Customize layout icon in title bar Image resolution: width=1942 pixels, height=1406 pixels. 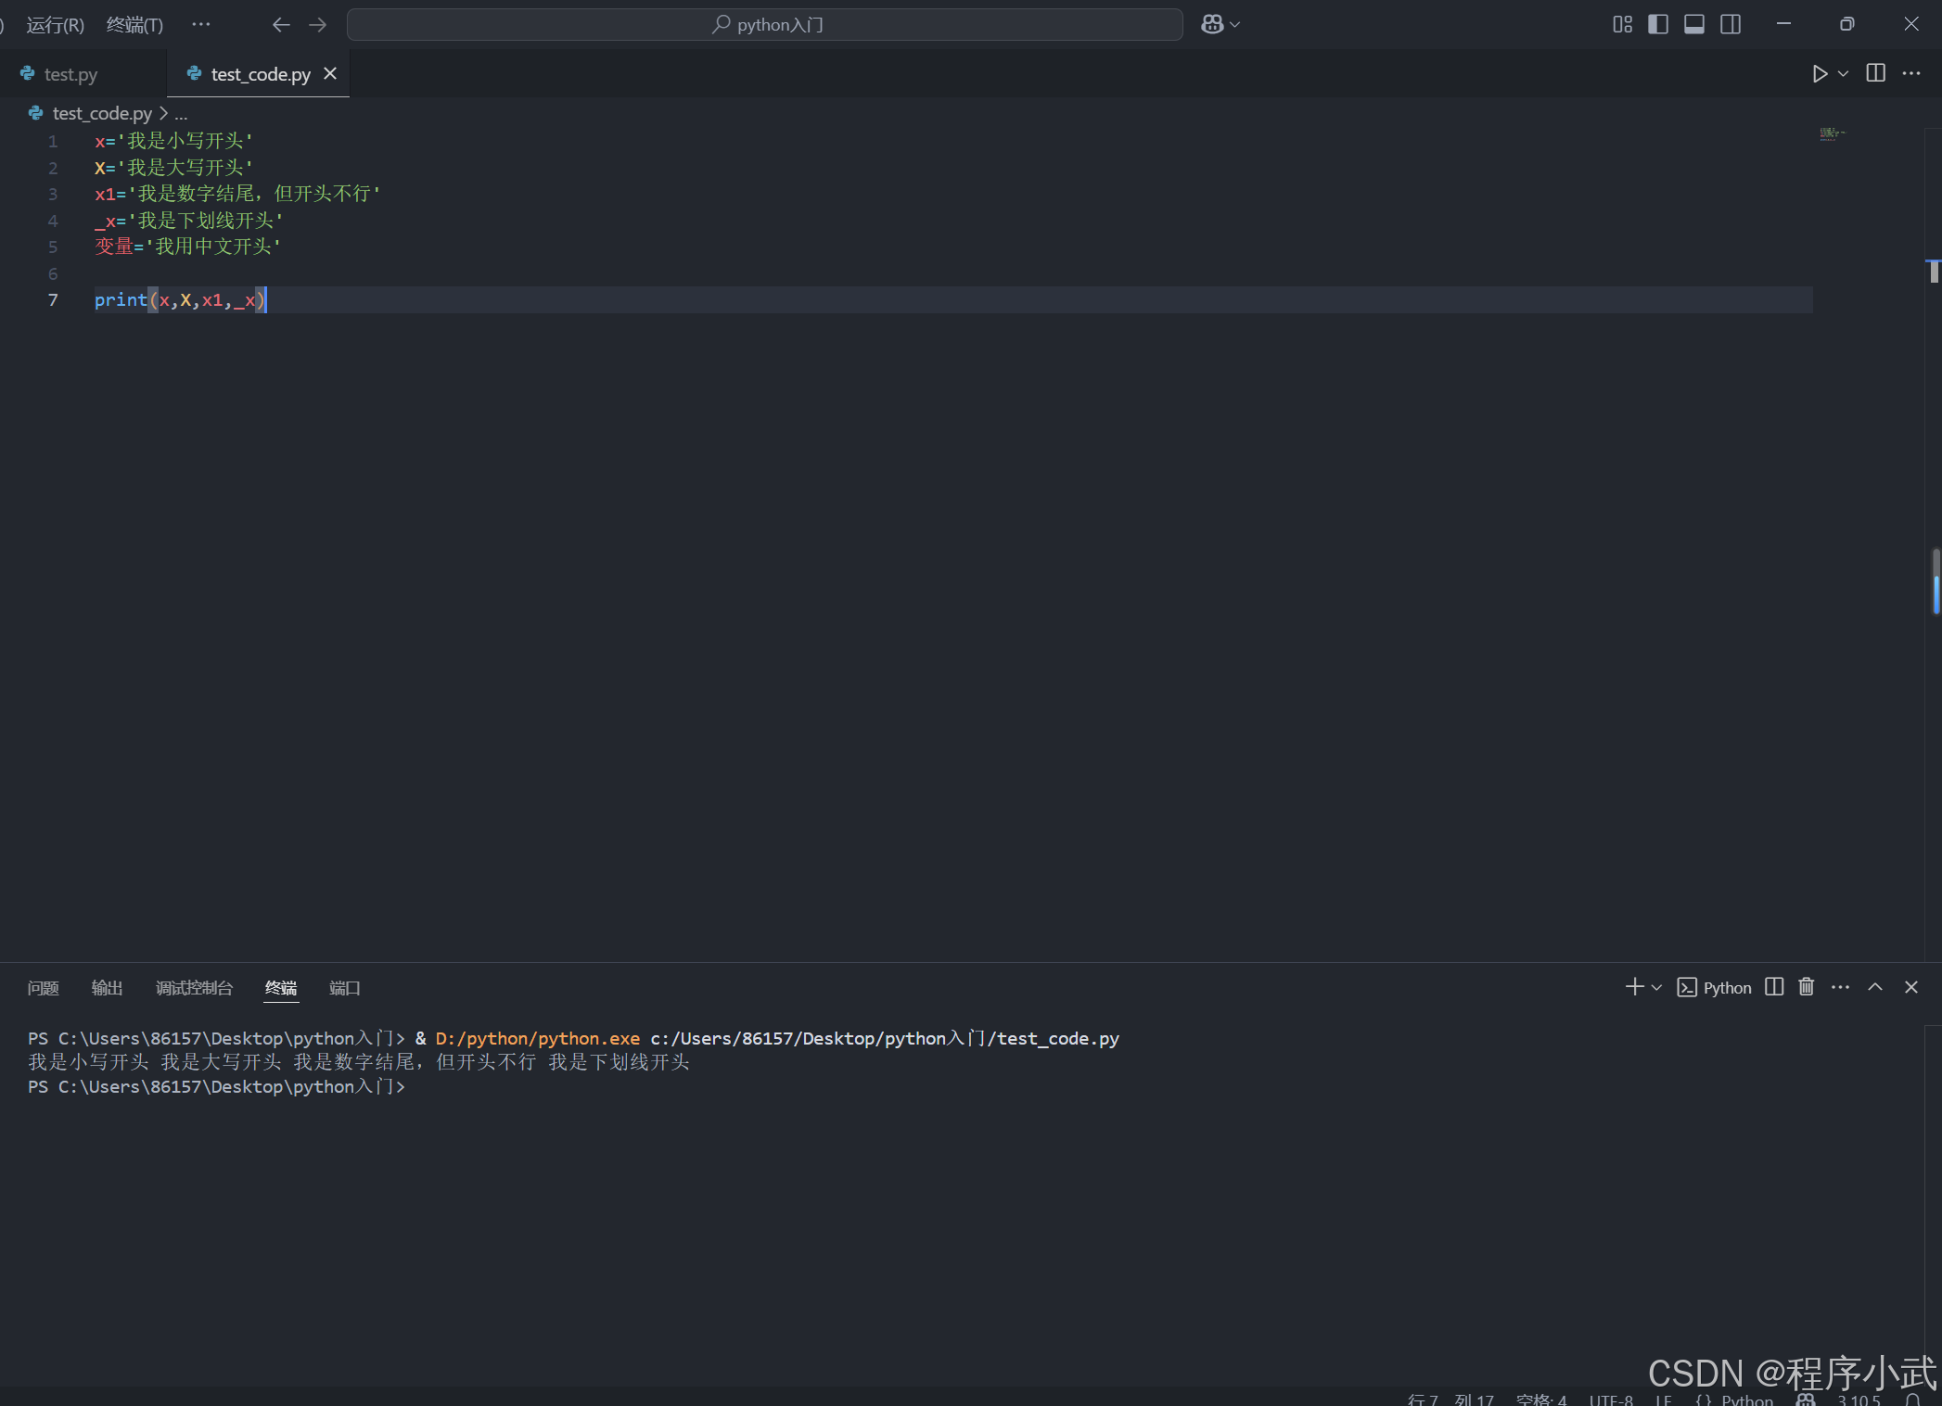tap(1622, 25)
